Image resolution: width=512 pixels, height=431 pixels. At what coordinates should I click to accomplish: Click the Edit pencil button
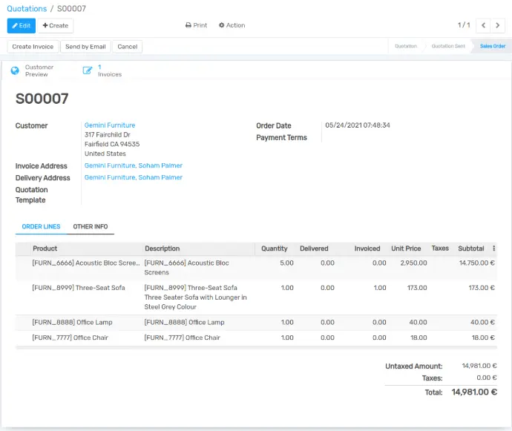tap(22, 25)
